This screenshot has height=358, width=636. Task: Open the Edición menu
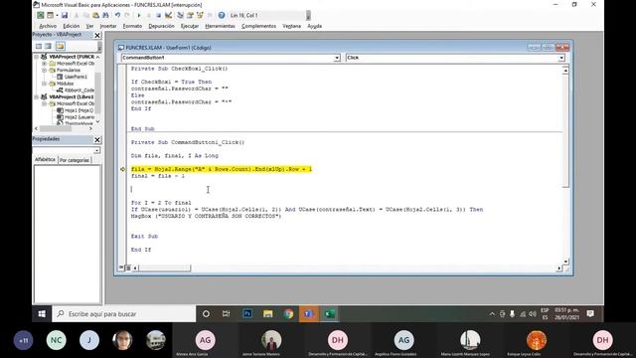tap(72, 26)
